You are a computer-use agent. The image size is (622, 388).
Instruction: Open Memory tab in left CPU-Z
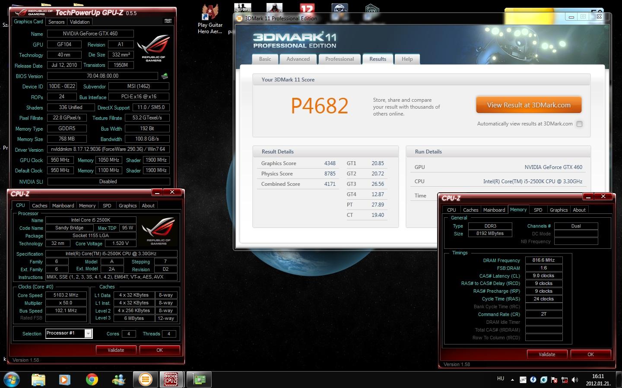(x=87, y=206)
